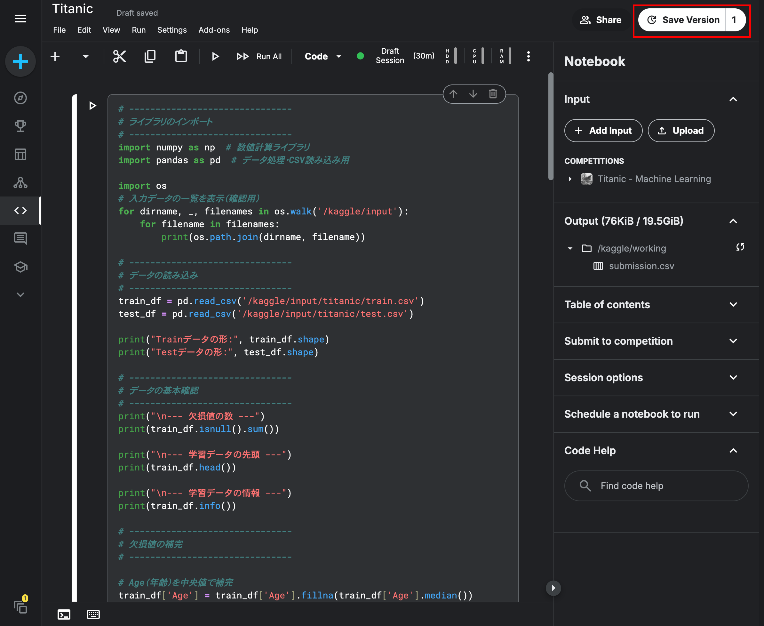Image resolution: width=764 pixels, height=626 pixels.
Task: Delete the cell using trash icon
Action: pyautogui.click(x=493, y=94)
